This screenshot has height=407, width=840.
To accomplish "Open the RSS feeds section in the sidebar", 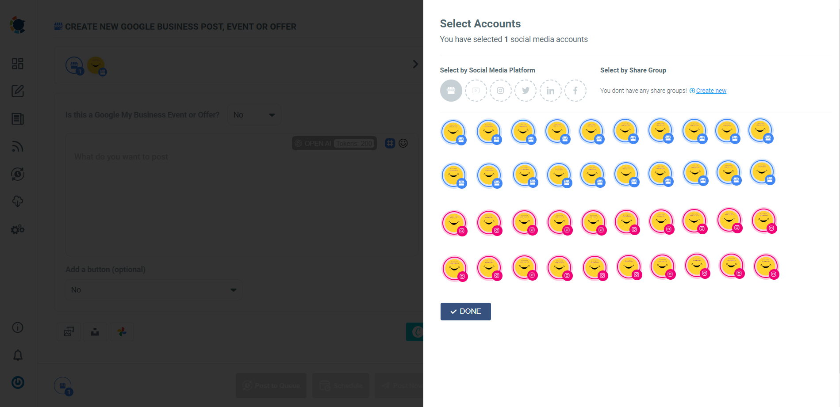I will [18, 146].
